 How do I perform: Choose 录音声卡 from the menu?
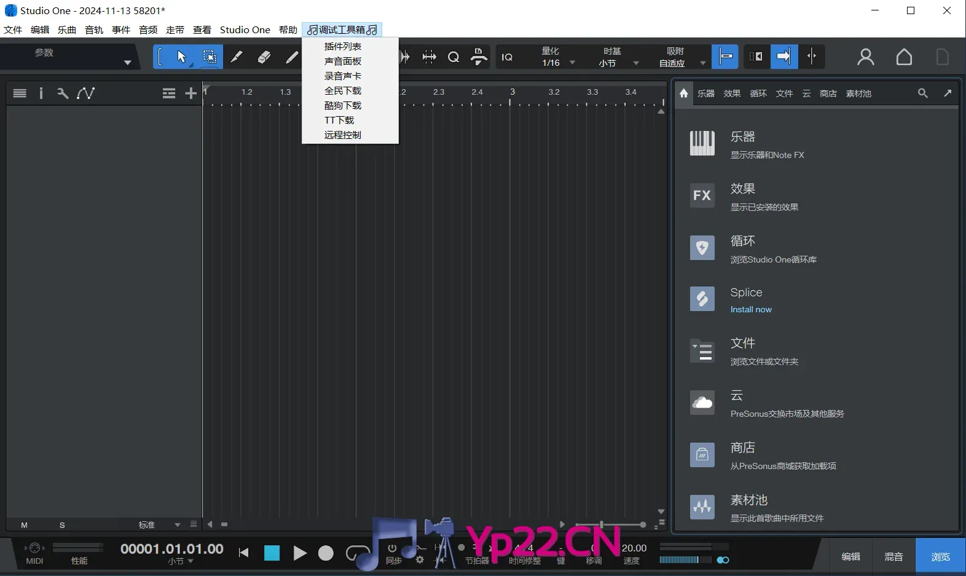click(350, 76)
